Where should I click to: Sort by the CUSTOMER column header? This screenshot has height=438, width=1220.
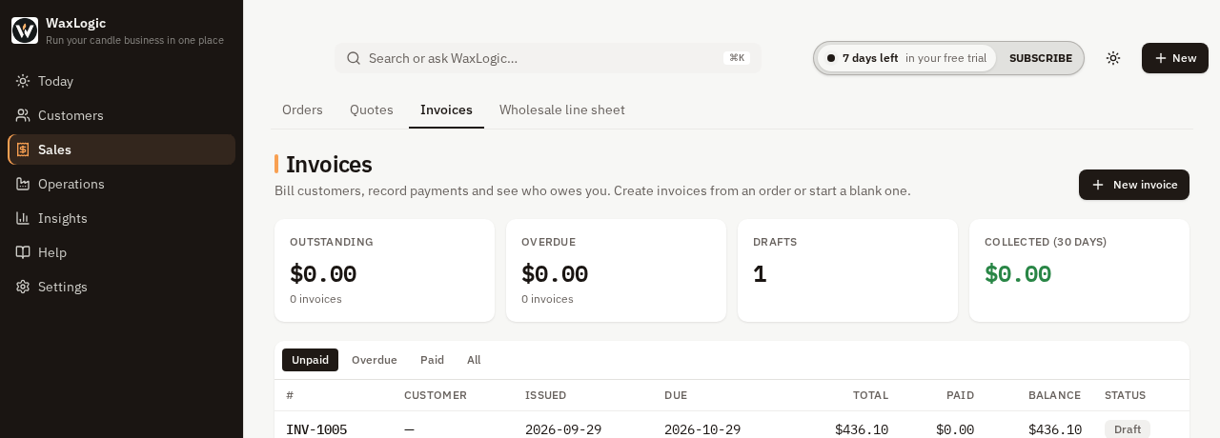436,395
